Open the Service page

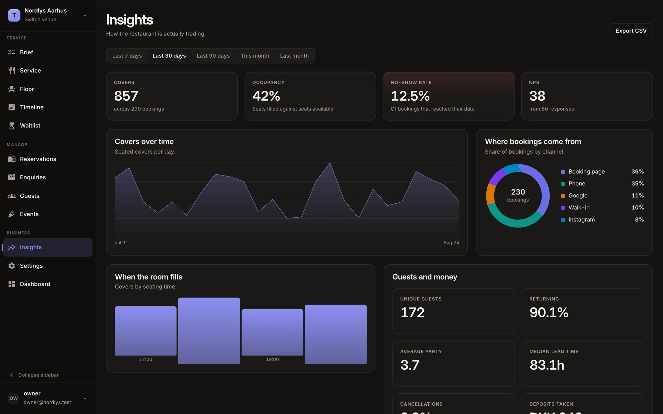pyautogui.click(x=48, y=70)
